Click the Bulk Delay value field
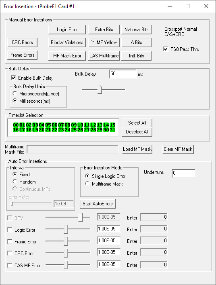The image size is (216, 285). pos(123,74)
